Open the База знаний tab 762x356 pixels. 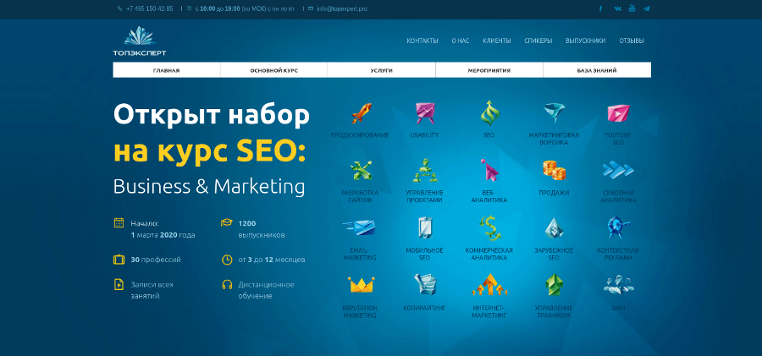(597, 70)
